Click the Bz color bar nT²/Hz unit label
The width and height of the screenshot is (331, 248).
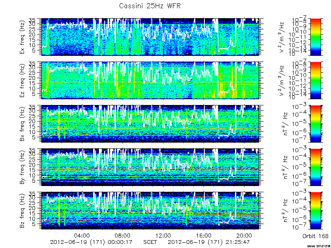tap(285, 211)
